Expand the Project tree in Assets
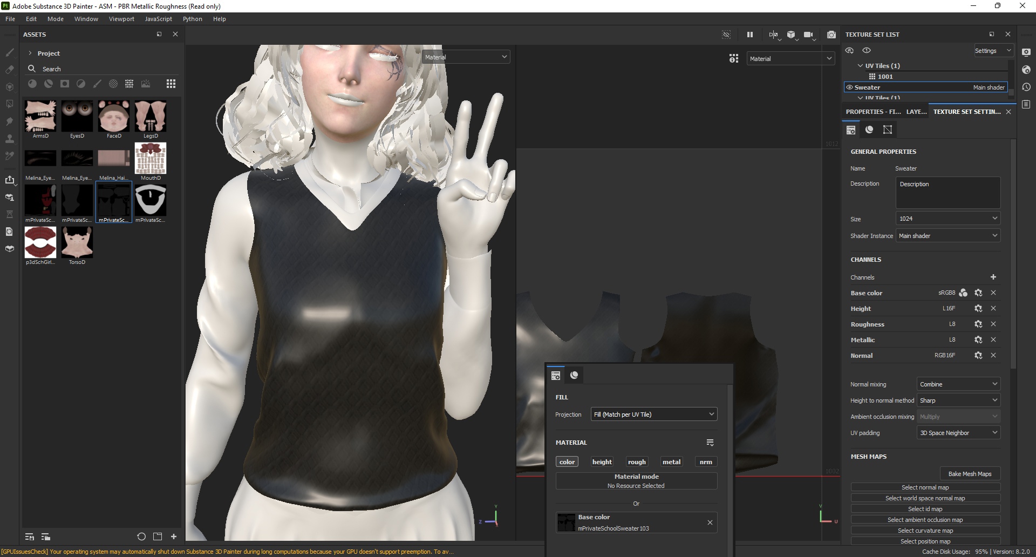1036x557 pixels. click(30, 53)
